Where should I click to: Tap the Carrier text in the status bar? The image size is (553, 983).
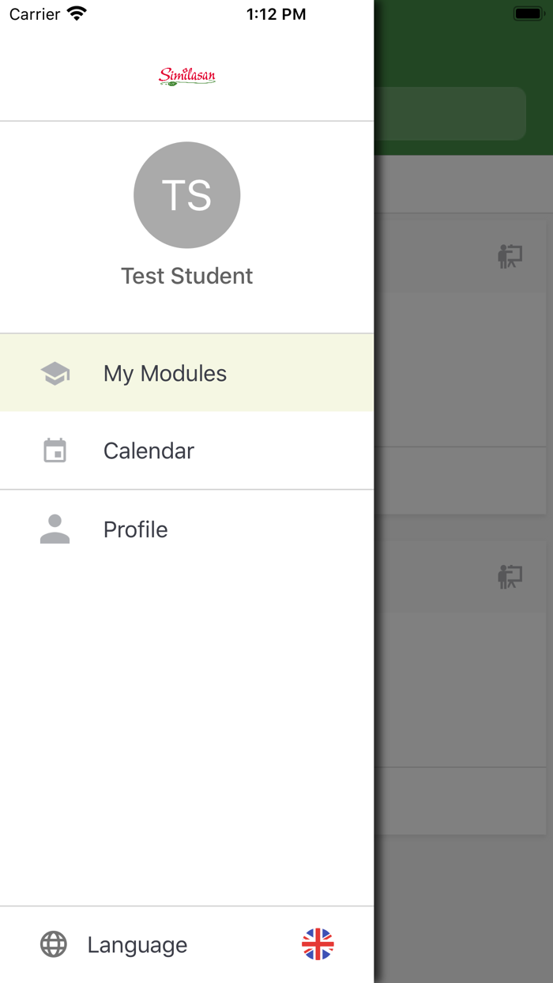click(x=35, y=14)
